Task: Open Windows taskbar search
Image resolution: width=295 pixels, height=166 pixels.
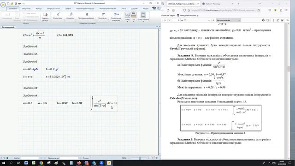Action: coord(11,163)
